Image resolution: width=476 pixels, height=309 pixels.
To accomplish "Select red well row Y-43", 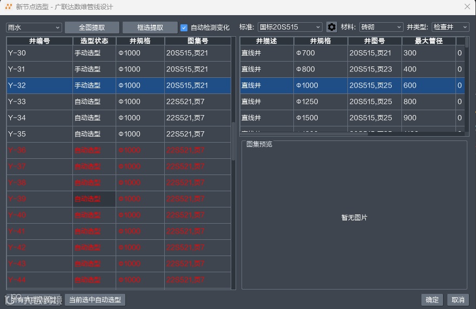I will pyautogui.click(x=119, y=264).
